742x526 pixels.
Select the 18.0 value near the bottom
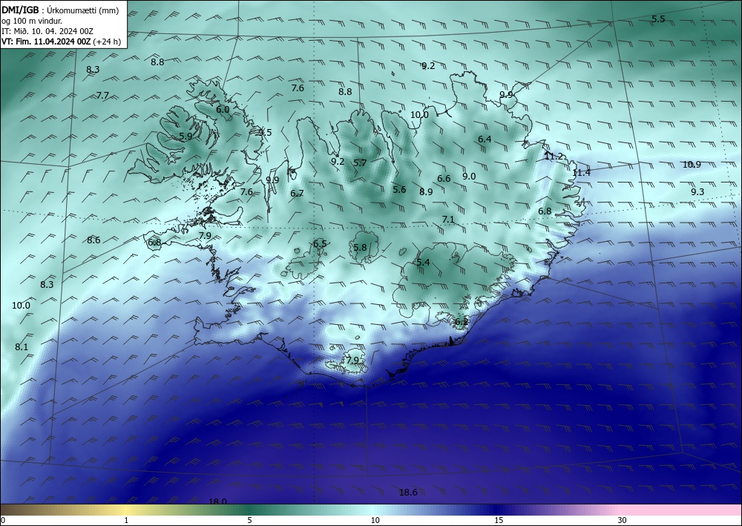(217, 502)
